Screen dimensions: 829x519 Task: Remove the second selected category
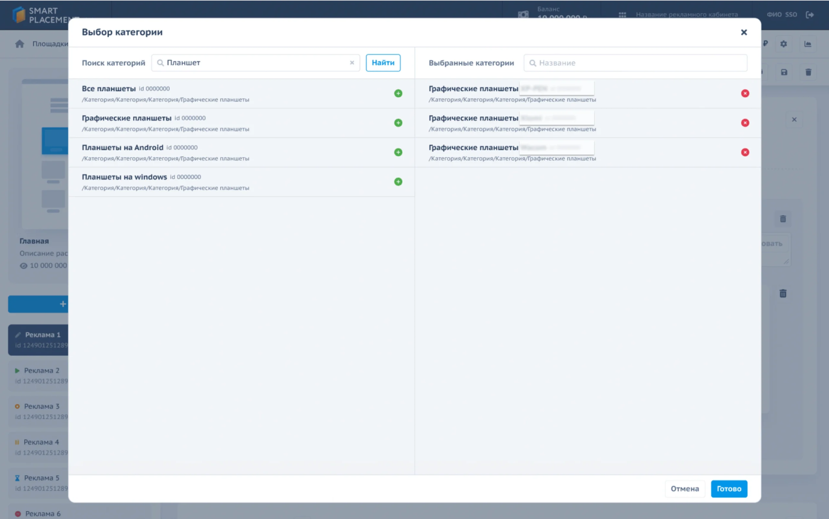click(x=745, y=123)
